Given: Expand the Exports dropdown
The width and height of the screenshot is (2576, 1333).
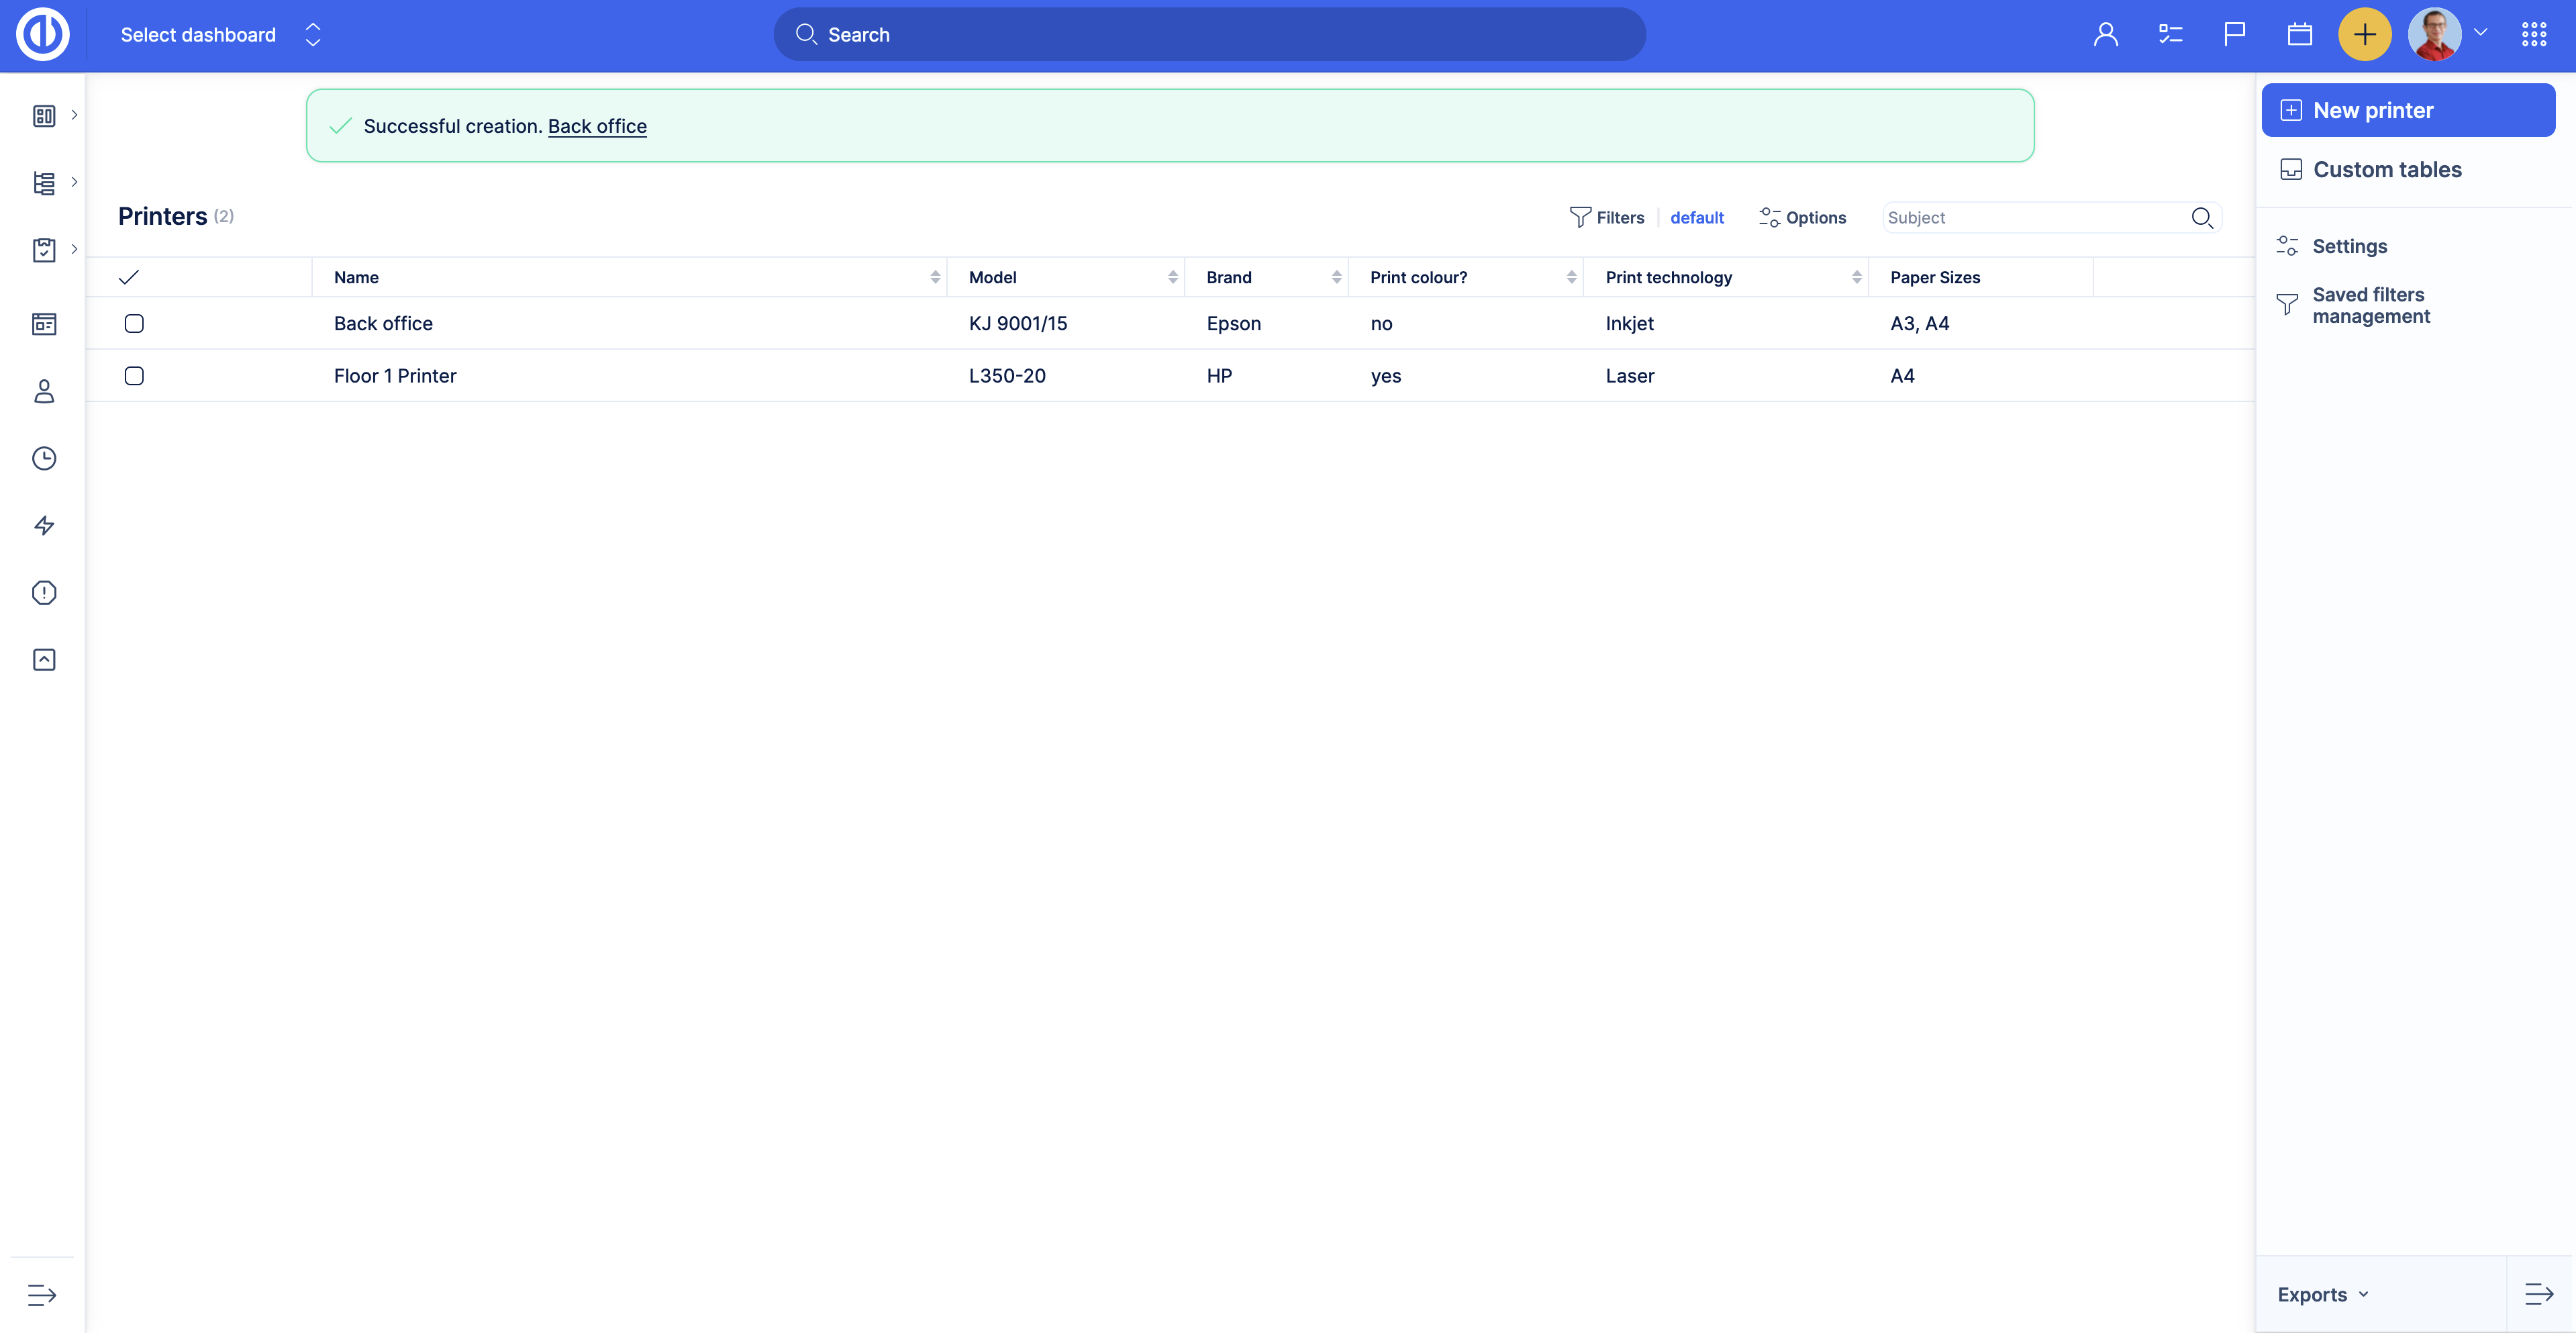Looking at the screenshot, I should coord(2322,1294).
